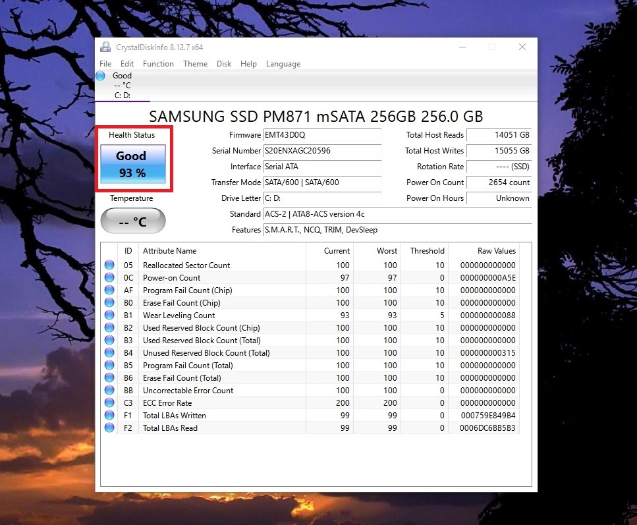Click status icon for Total LBAs Written

click(x=109, y=415)
